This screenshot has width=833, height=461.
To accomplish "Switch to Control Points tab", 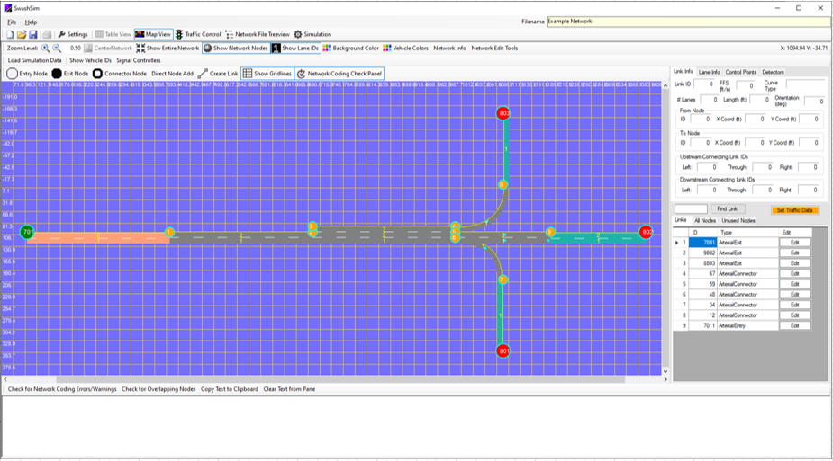I will [x=740, y=72].
